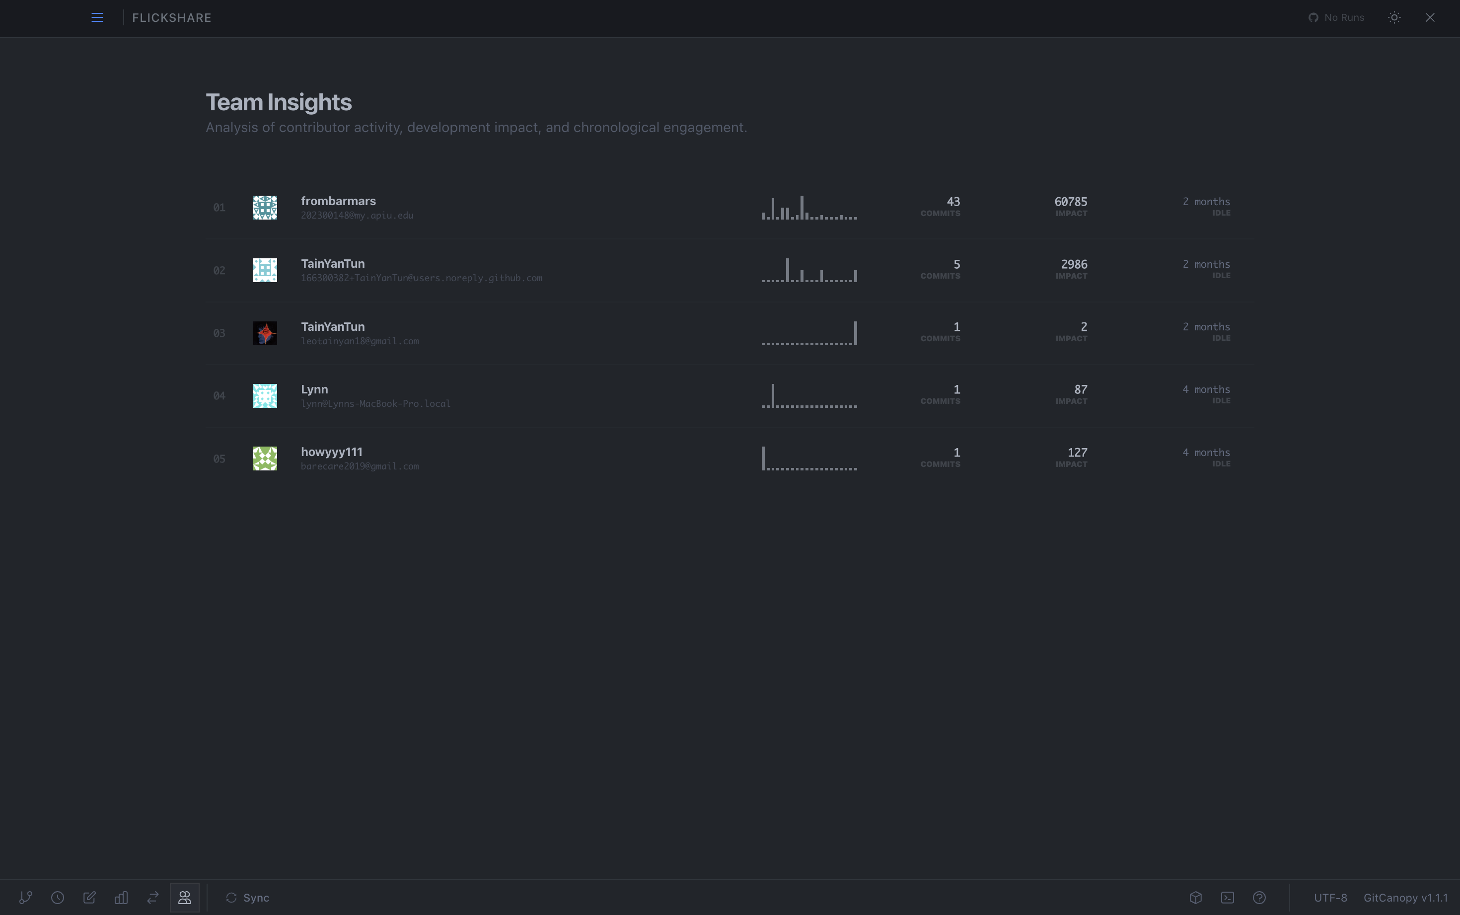This screenshot has width=1460, height=915.
Task: Click 2 months idle for frombarmars
Action: pyautogui.click(x=1206, y=206)
